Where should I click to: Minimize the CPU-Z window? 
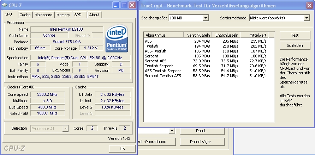pyautogui.click(x=115, y=5)
